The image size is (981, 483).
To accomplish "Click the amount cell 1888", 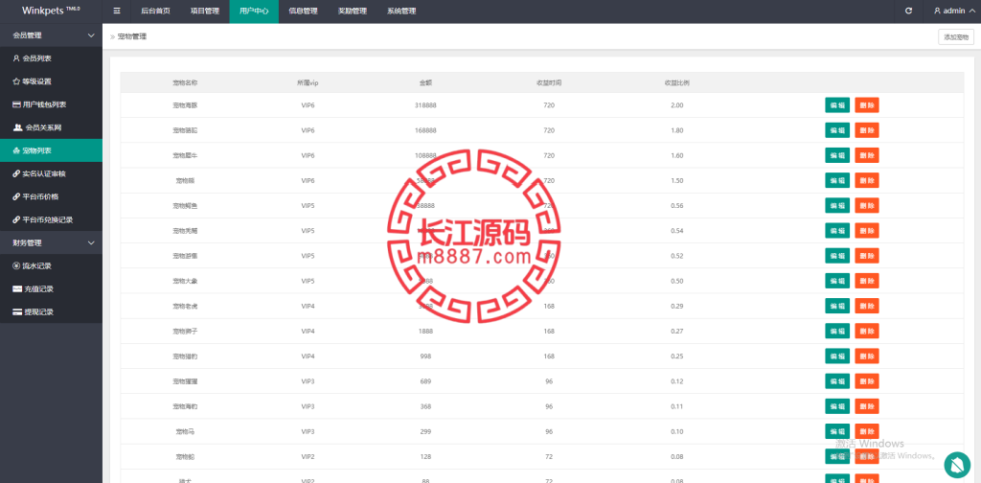I will (425, 331).
